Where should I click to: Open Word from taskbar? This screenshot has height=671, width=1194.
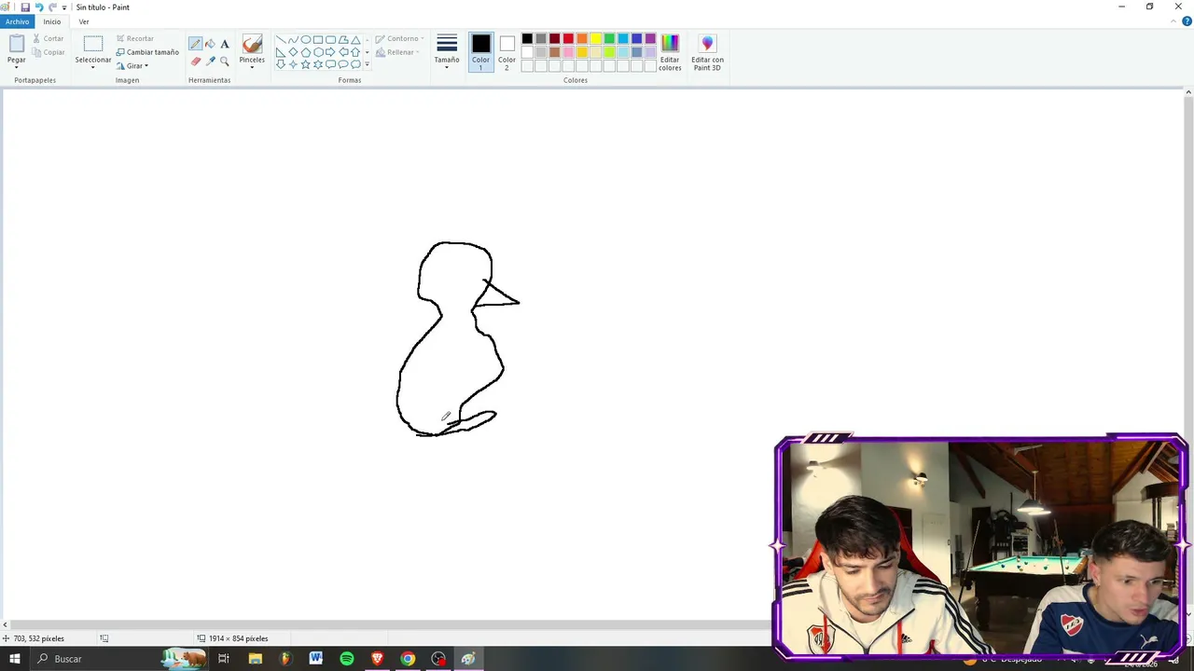tap(316, 659)
